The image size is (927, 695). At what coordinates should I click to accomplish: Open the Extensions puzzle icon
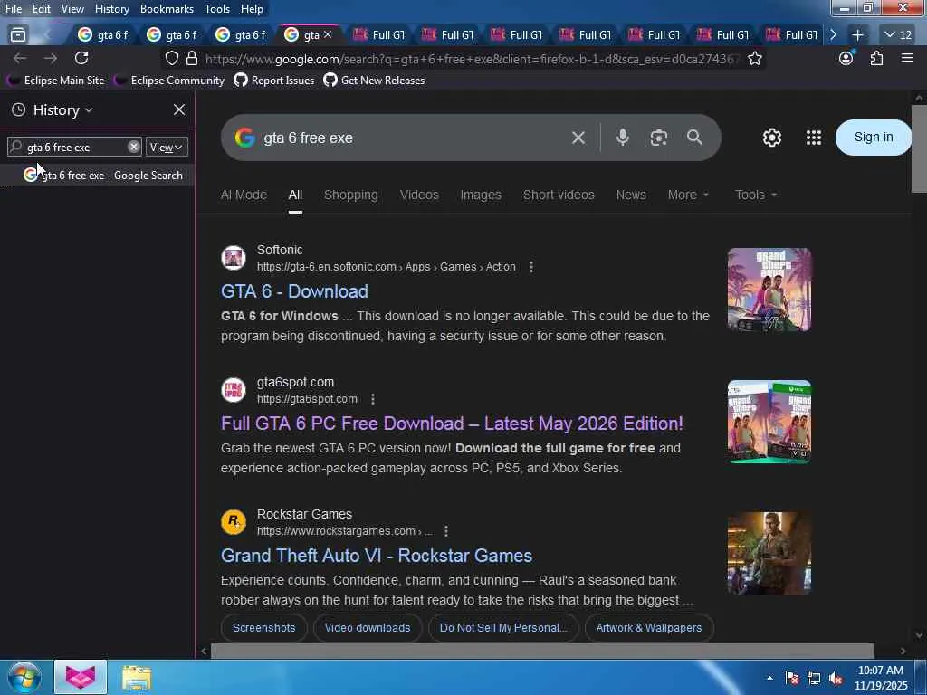[876, 58]
